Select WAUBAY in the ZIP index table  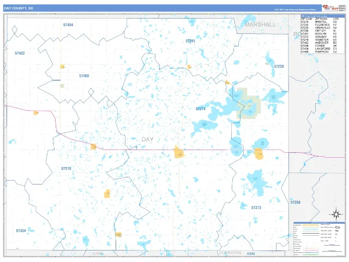[x=321, y=37]
